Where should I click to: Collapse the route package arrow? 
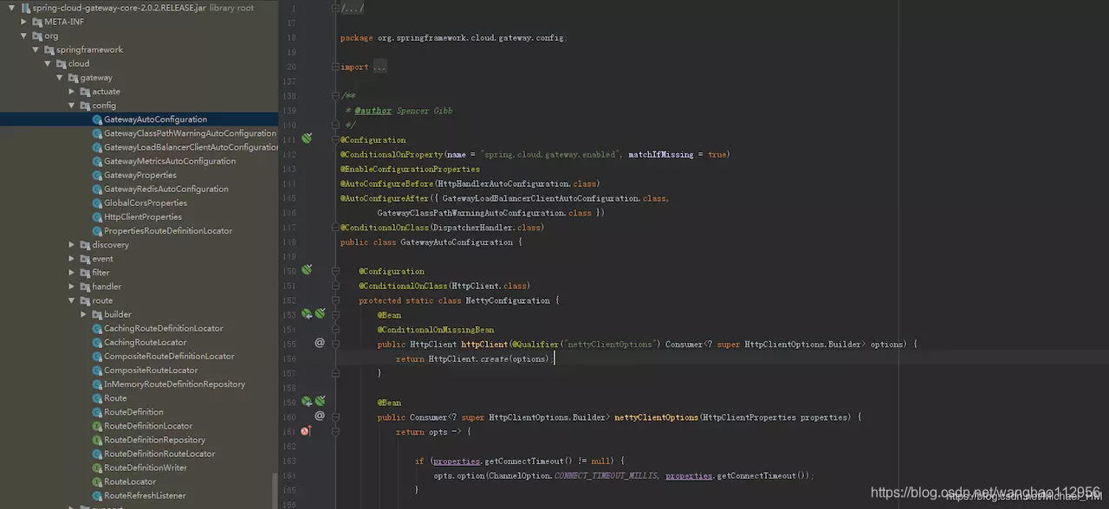point(72,300)
